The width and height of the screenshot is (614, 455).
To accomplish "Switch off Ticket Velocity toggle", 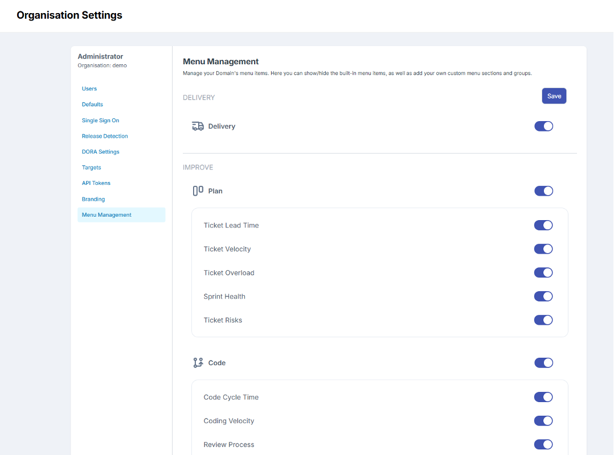I will pyautogui.click(x=543, y=249).
